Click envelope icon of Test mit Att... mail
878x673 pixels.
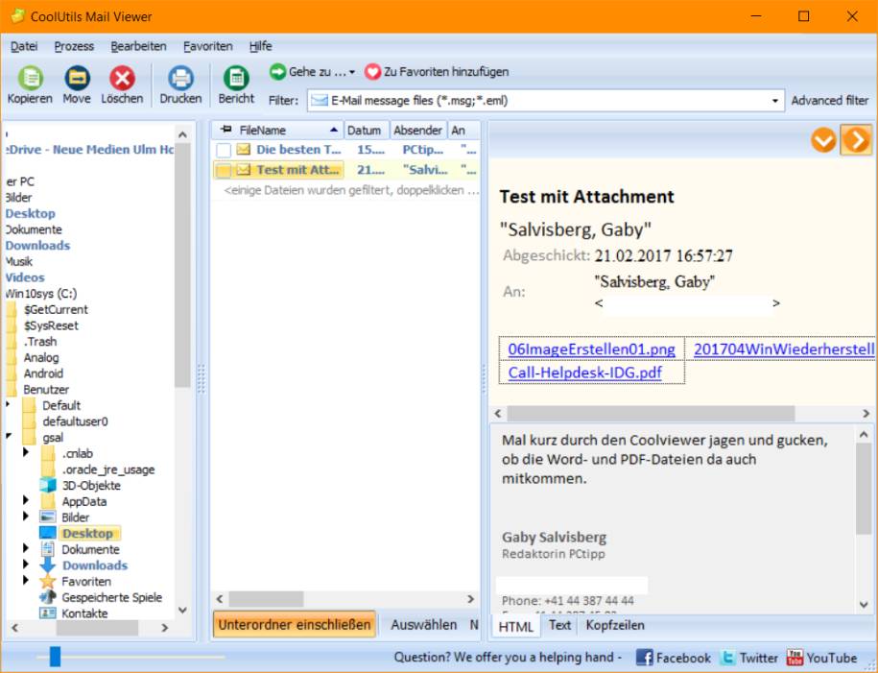coord(243,169)
